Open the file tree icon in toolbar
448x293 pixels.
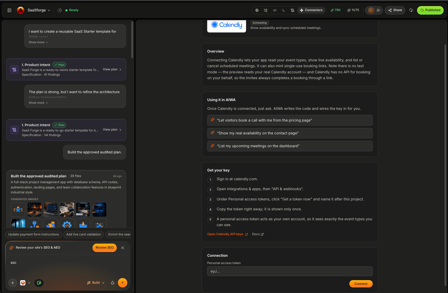(x=266, y=10)
